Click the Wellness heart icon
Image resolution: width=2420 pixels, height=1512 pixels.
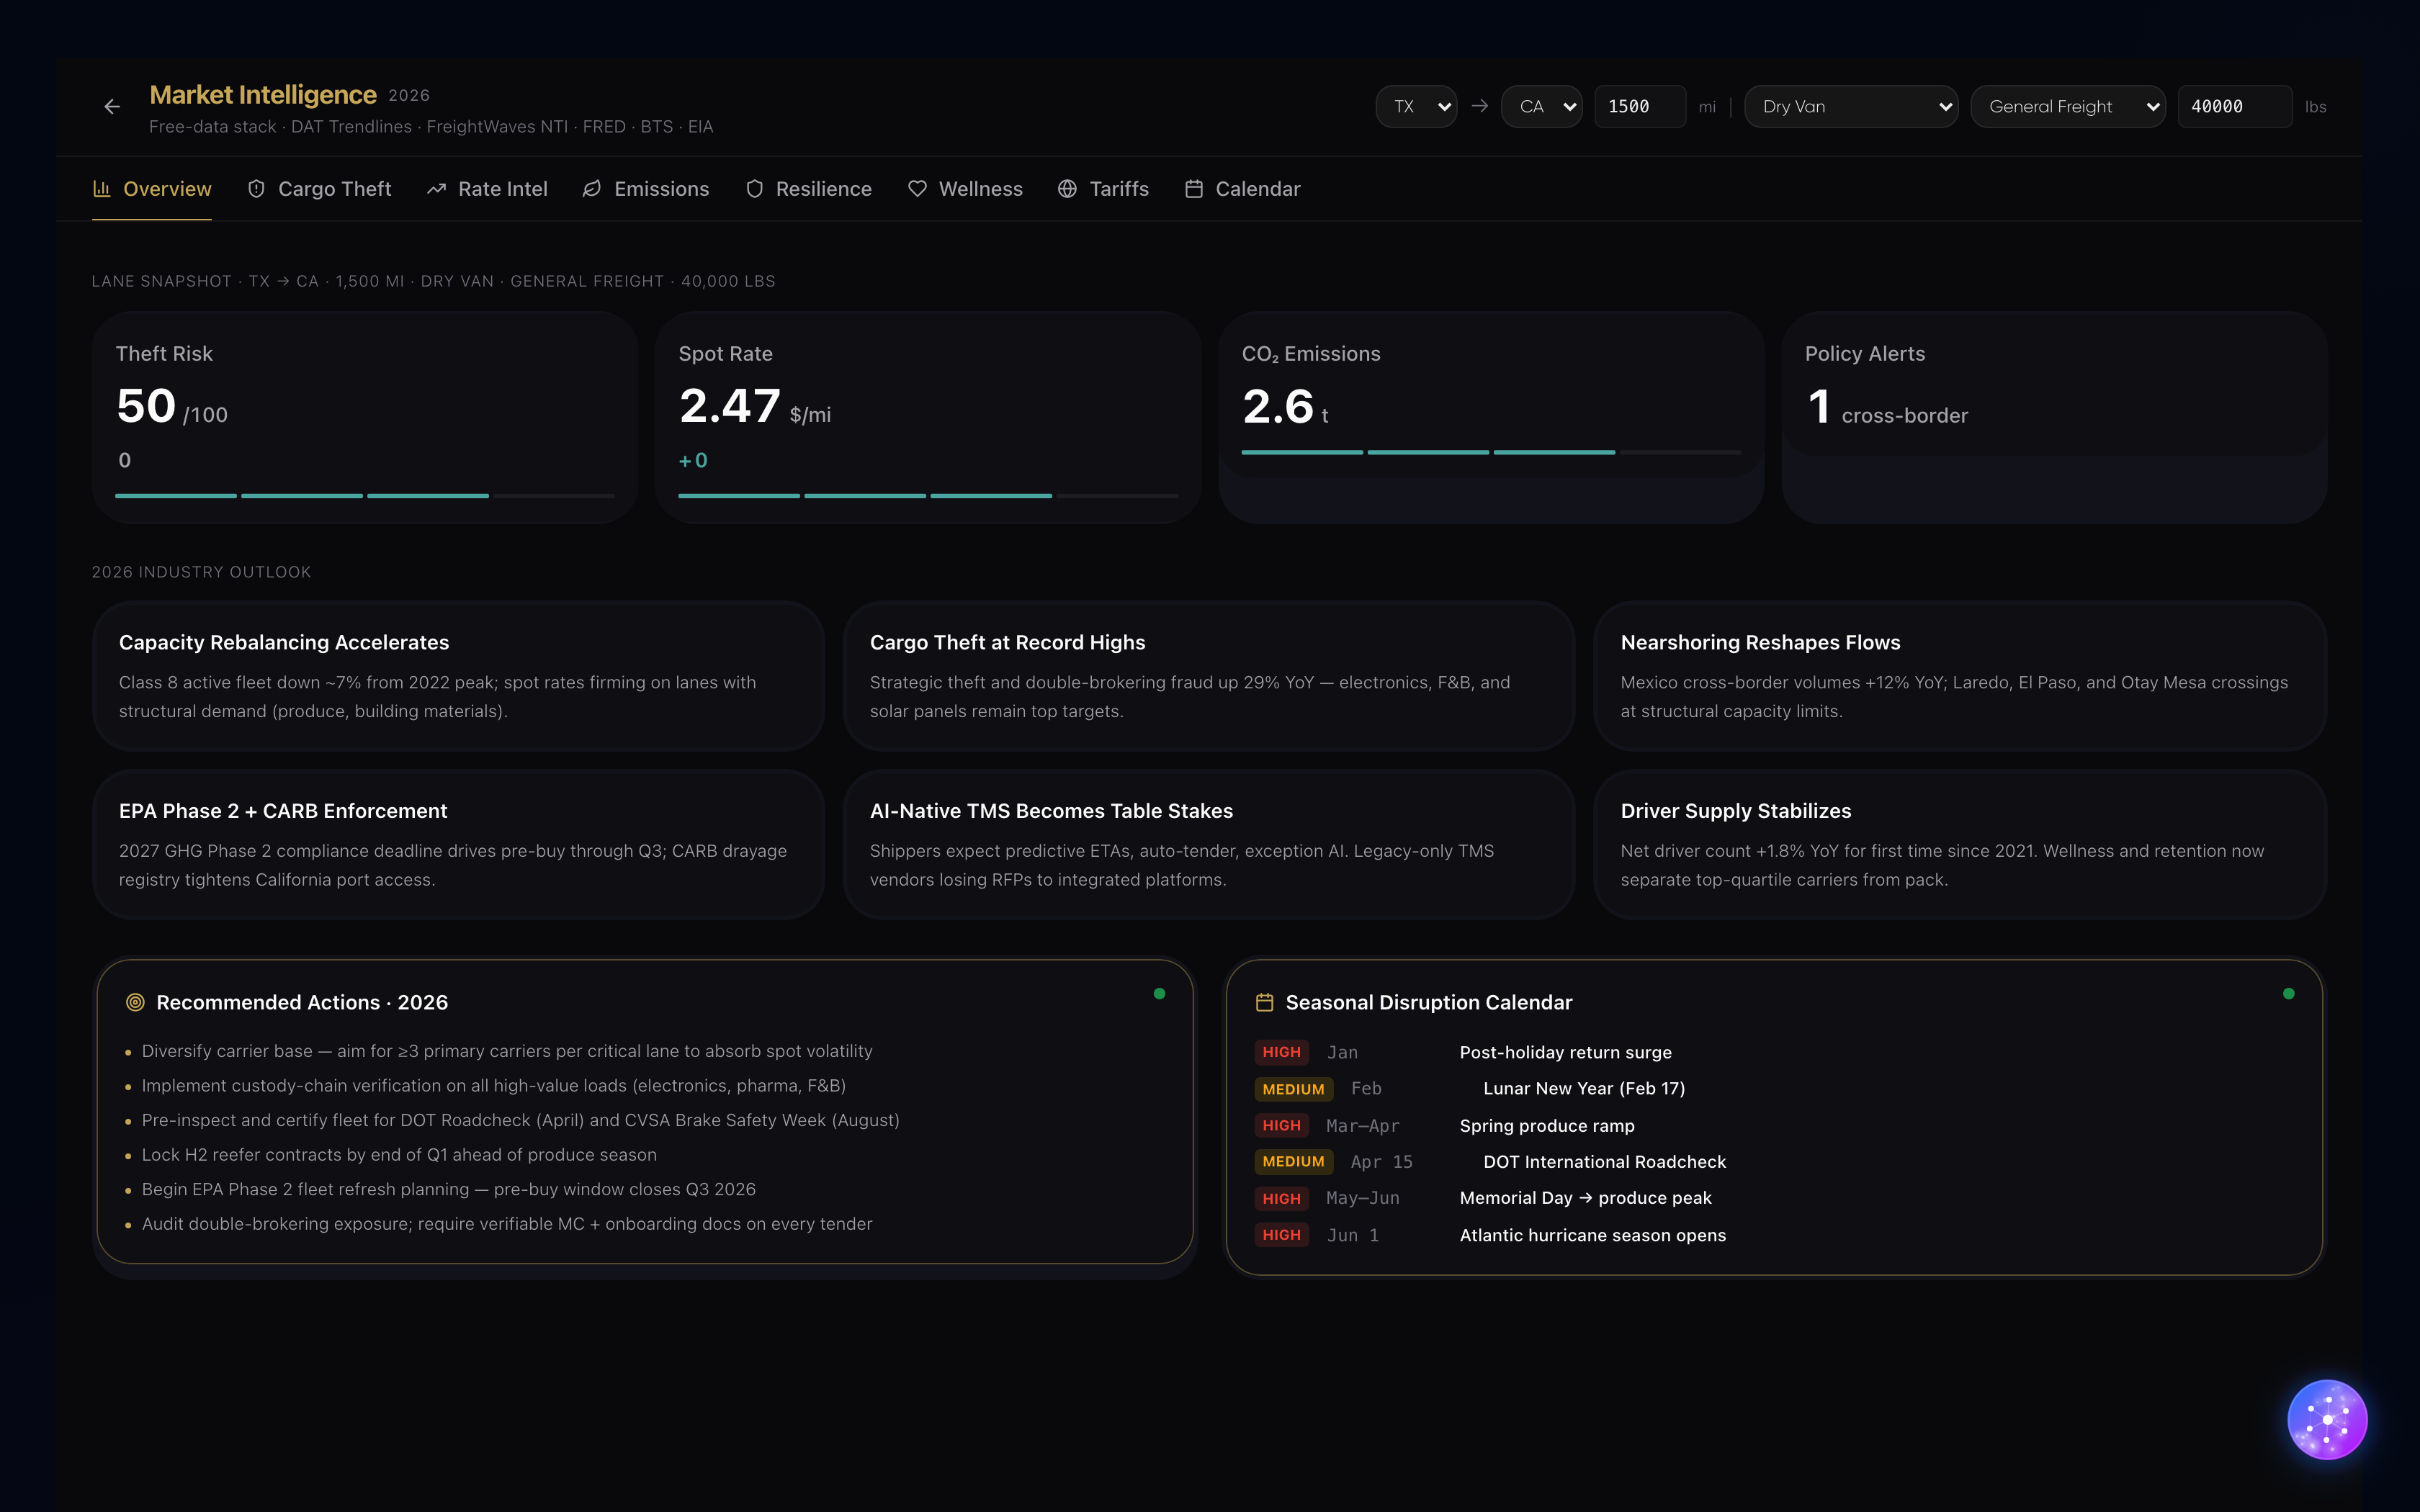coord(917,189)
